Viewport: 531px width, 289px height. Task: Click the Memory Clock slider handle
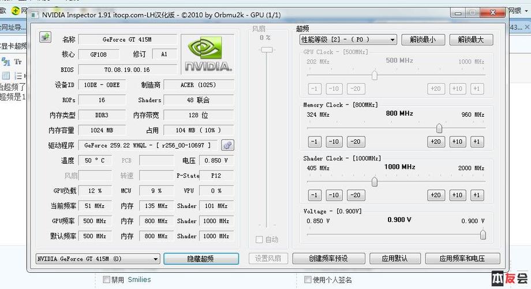pos(439,128)
